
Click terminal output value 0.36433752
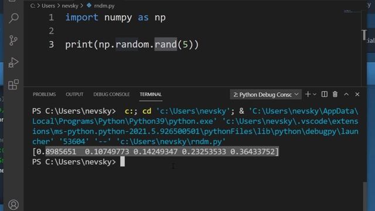click(252, 152)
